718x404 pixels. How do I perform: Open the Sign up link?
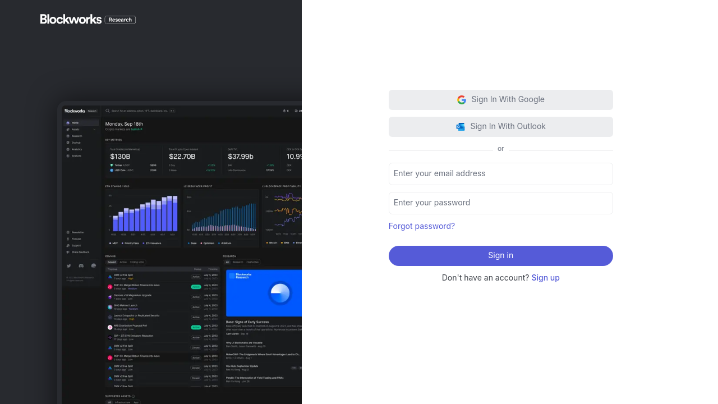[x=545, y=278]
